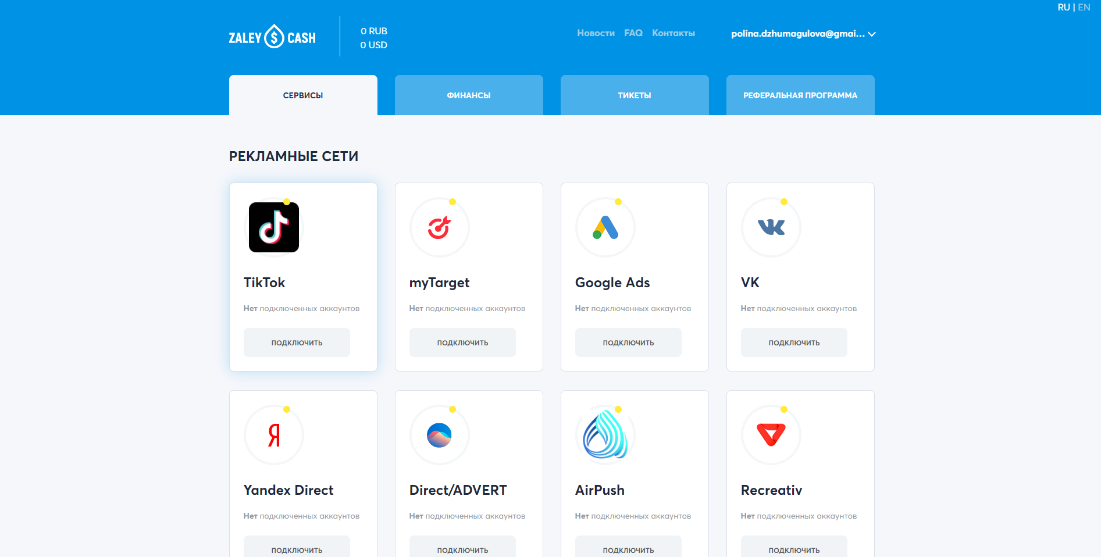This screenshot has height=557, width=1101.
Task: Click the Recreativ logo icon
Action: pos(771,435)
